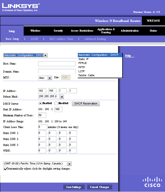
Task: Choose Static IP from the list
Action: pos(100,59)
